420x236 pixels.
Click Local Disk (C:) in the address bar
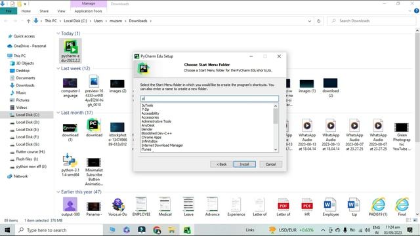point(75,21)
